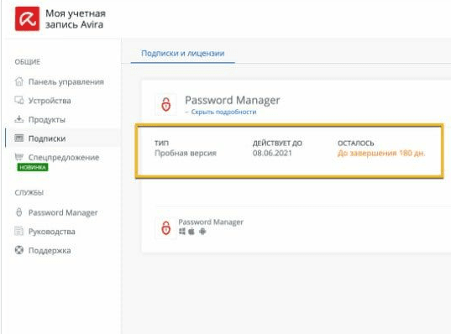Screen dimensions: 451x334
Task: Click the ТИП label
Action: pos(161,144)
